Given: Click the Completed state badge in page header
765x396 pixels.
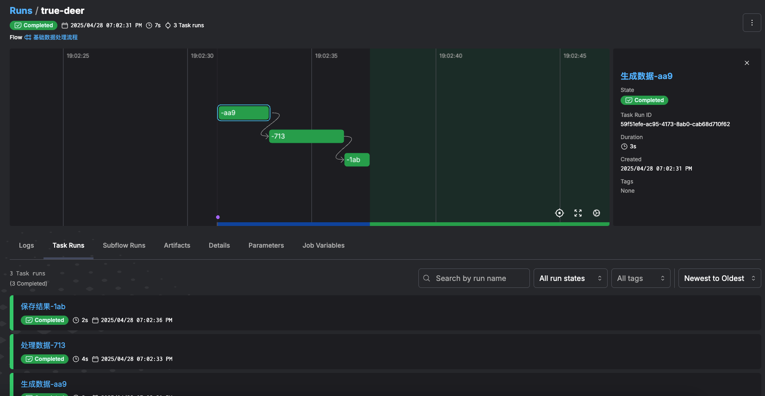Looking at the screenshot, I should pos(33,25).
